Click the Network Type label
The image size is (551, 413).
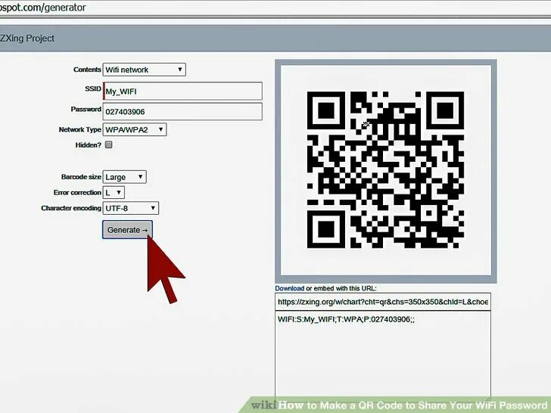coord(79,129)
